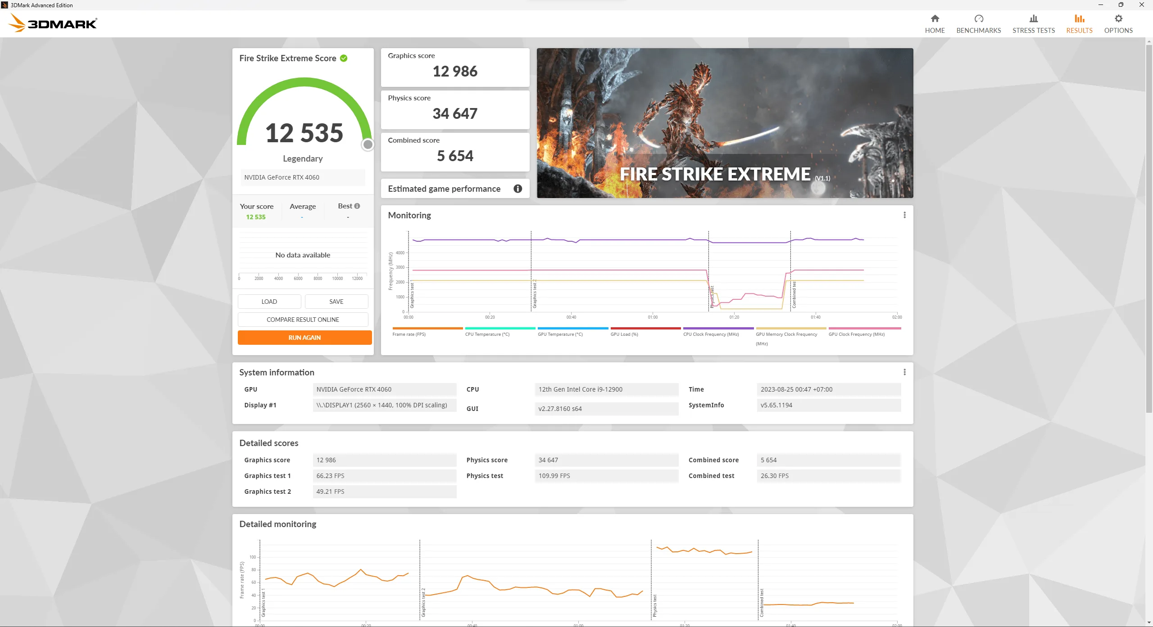Open the BENCHMARKS tab
This screenshot has height=627, width=1153.
[978, 24]
